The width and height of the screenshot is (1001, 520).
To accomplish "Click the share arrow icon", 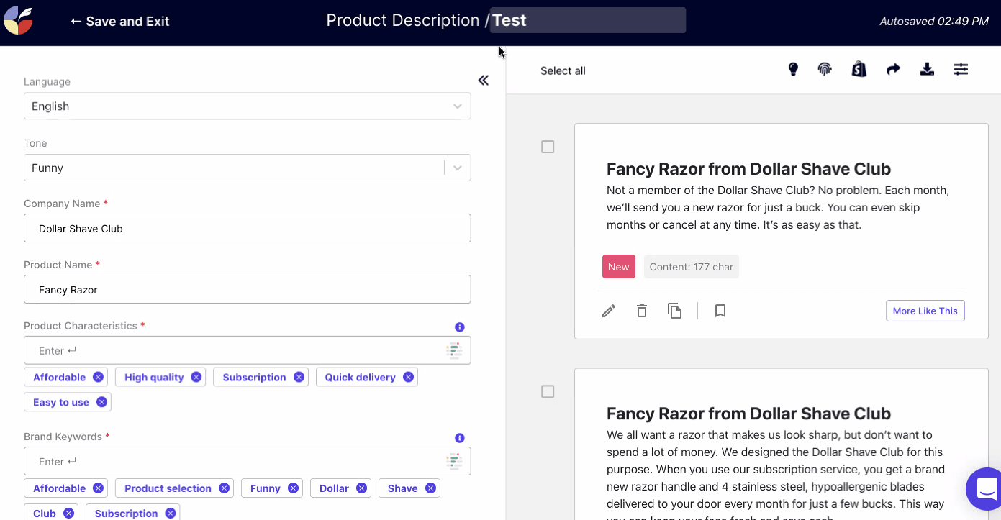I will point(893,69).
